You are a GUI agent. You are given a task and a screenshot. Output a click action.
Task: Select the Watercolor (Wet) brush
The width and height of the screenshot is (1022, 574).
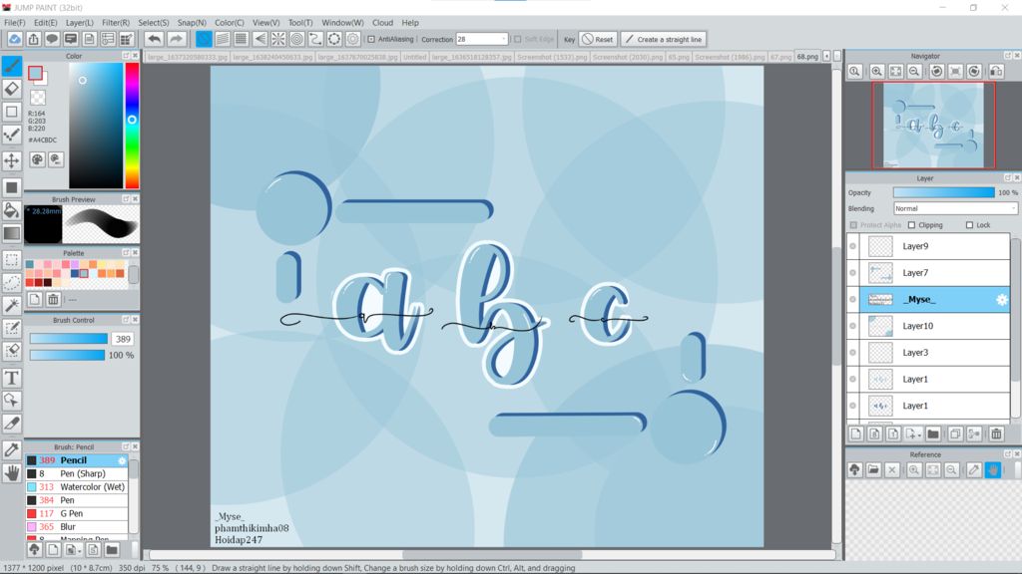pyautogui.click(x=77, y=486)
